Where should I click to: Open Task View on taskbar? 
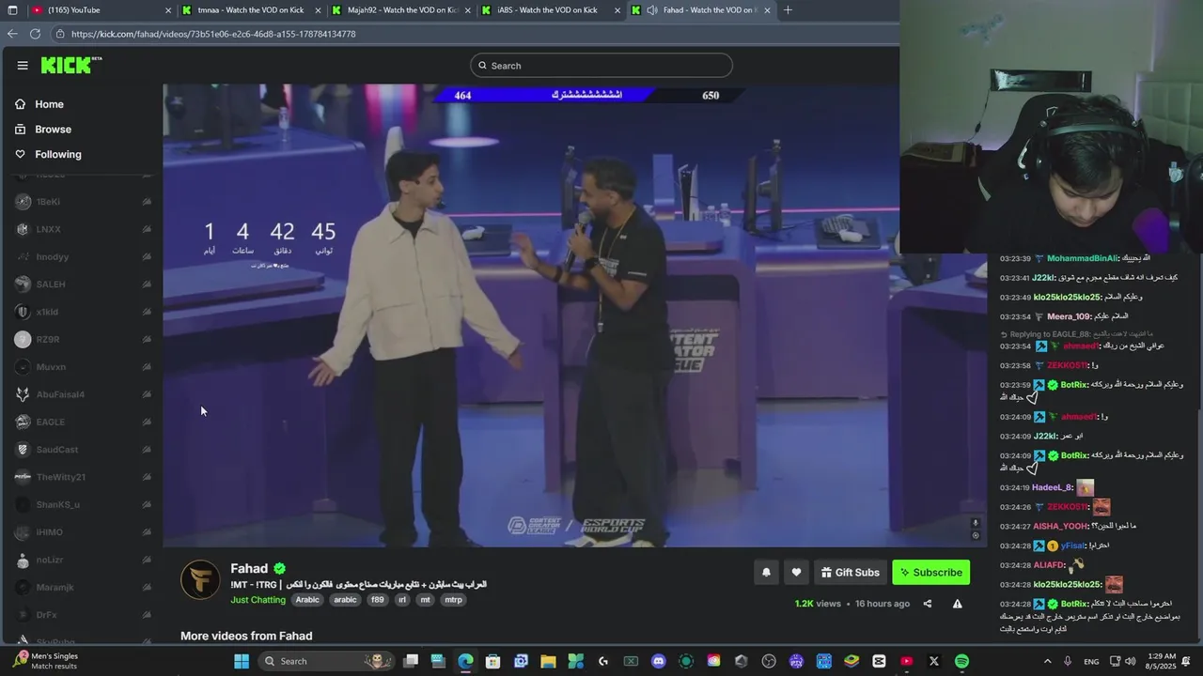click(x=411, y=661)
